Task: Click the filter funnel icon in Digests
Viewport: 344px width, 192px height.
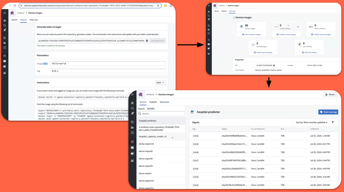Action: tap(333, 122)
